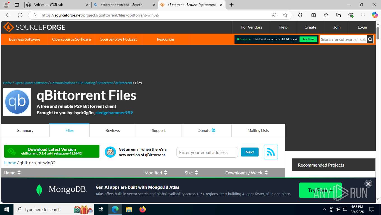Open Business Software menu
Viewport: 381px width, 215px height.
pyautogui.click(x=25, y=39)
